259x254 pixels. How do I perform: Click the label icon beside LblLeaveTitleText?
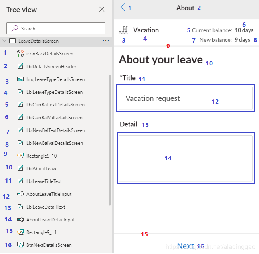20,181
